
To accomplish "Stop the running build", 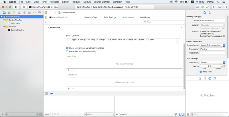I will click(x=24, y=7).
